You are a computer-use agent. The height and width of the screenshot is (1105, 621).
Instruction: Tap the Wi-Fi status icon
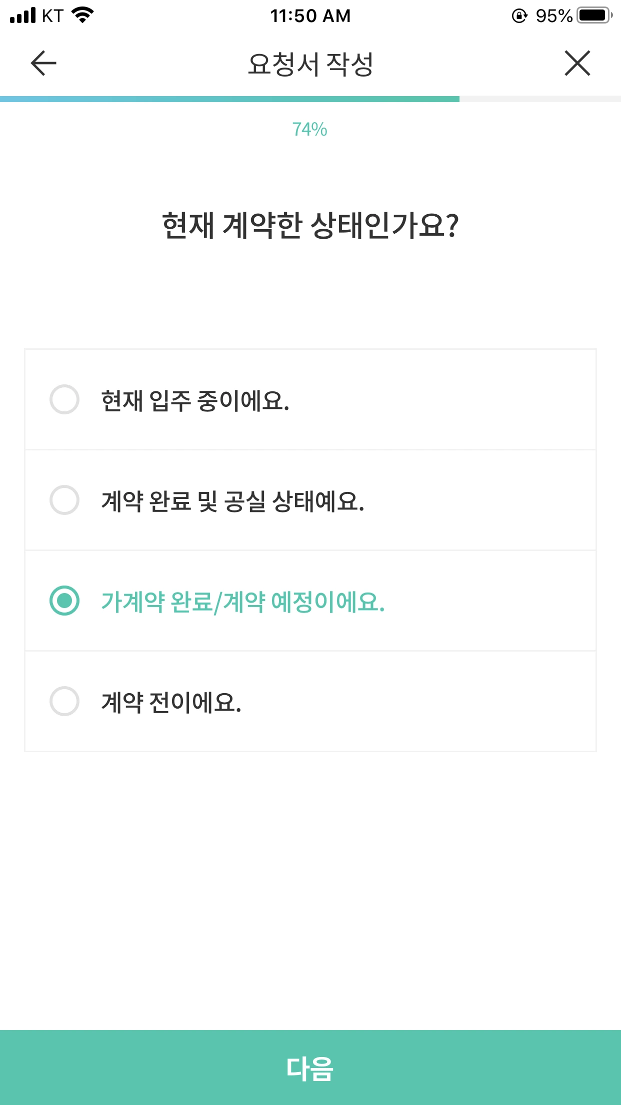tap(83, 15)
